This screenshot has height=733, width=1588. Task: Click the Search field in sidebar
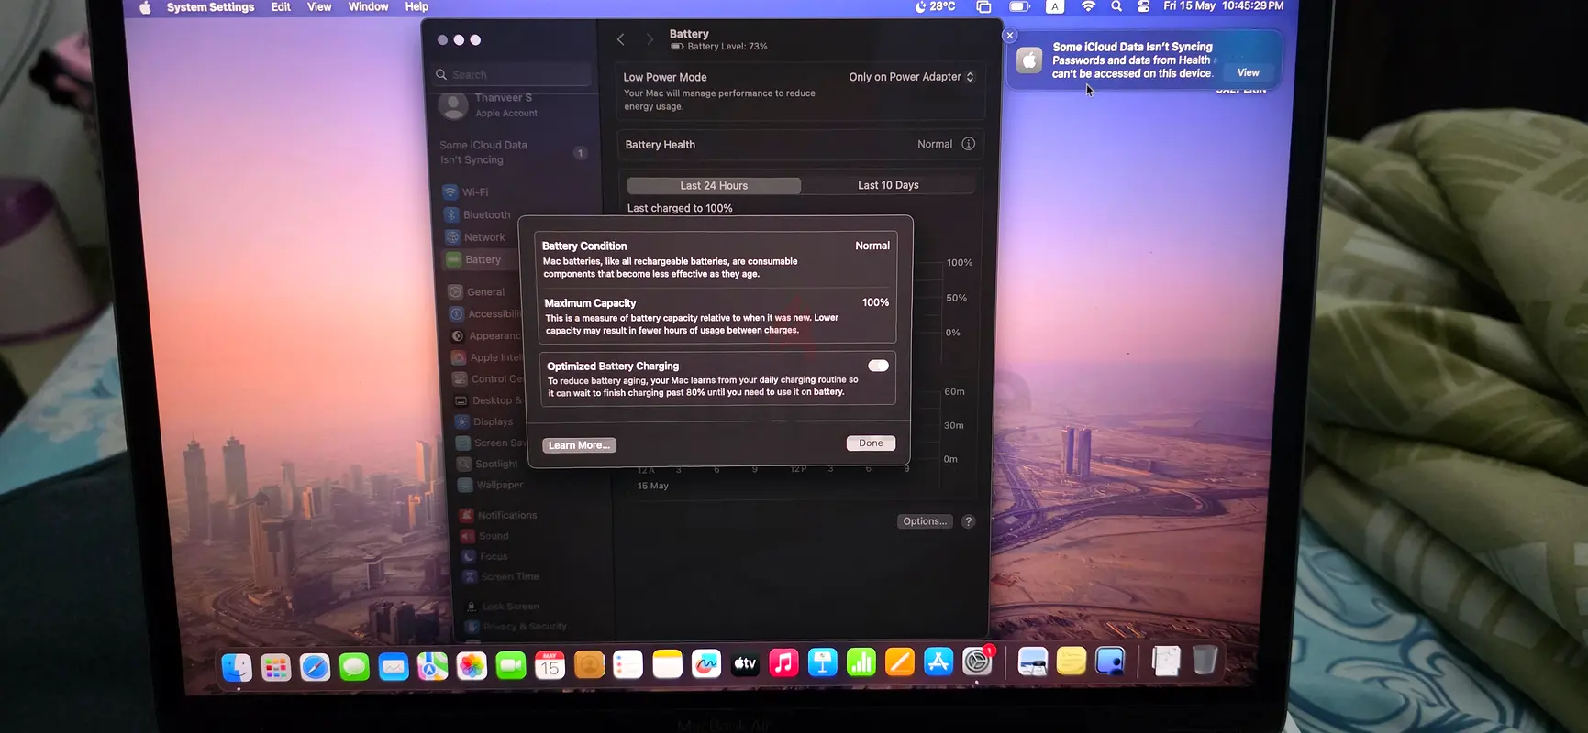pos(512,74)
